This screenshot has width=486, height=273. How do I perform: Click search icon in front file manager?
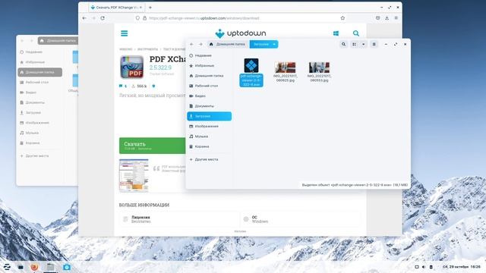(x=343, y=44)
